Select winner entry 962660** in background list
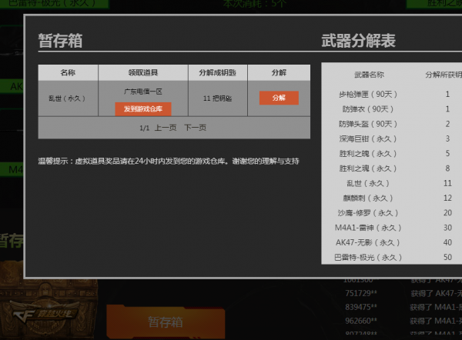The height and width of the screenshot is (340, 462). click(x=361, y=321)
